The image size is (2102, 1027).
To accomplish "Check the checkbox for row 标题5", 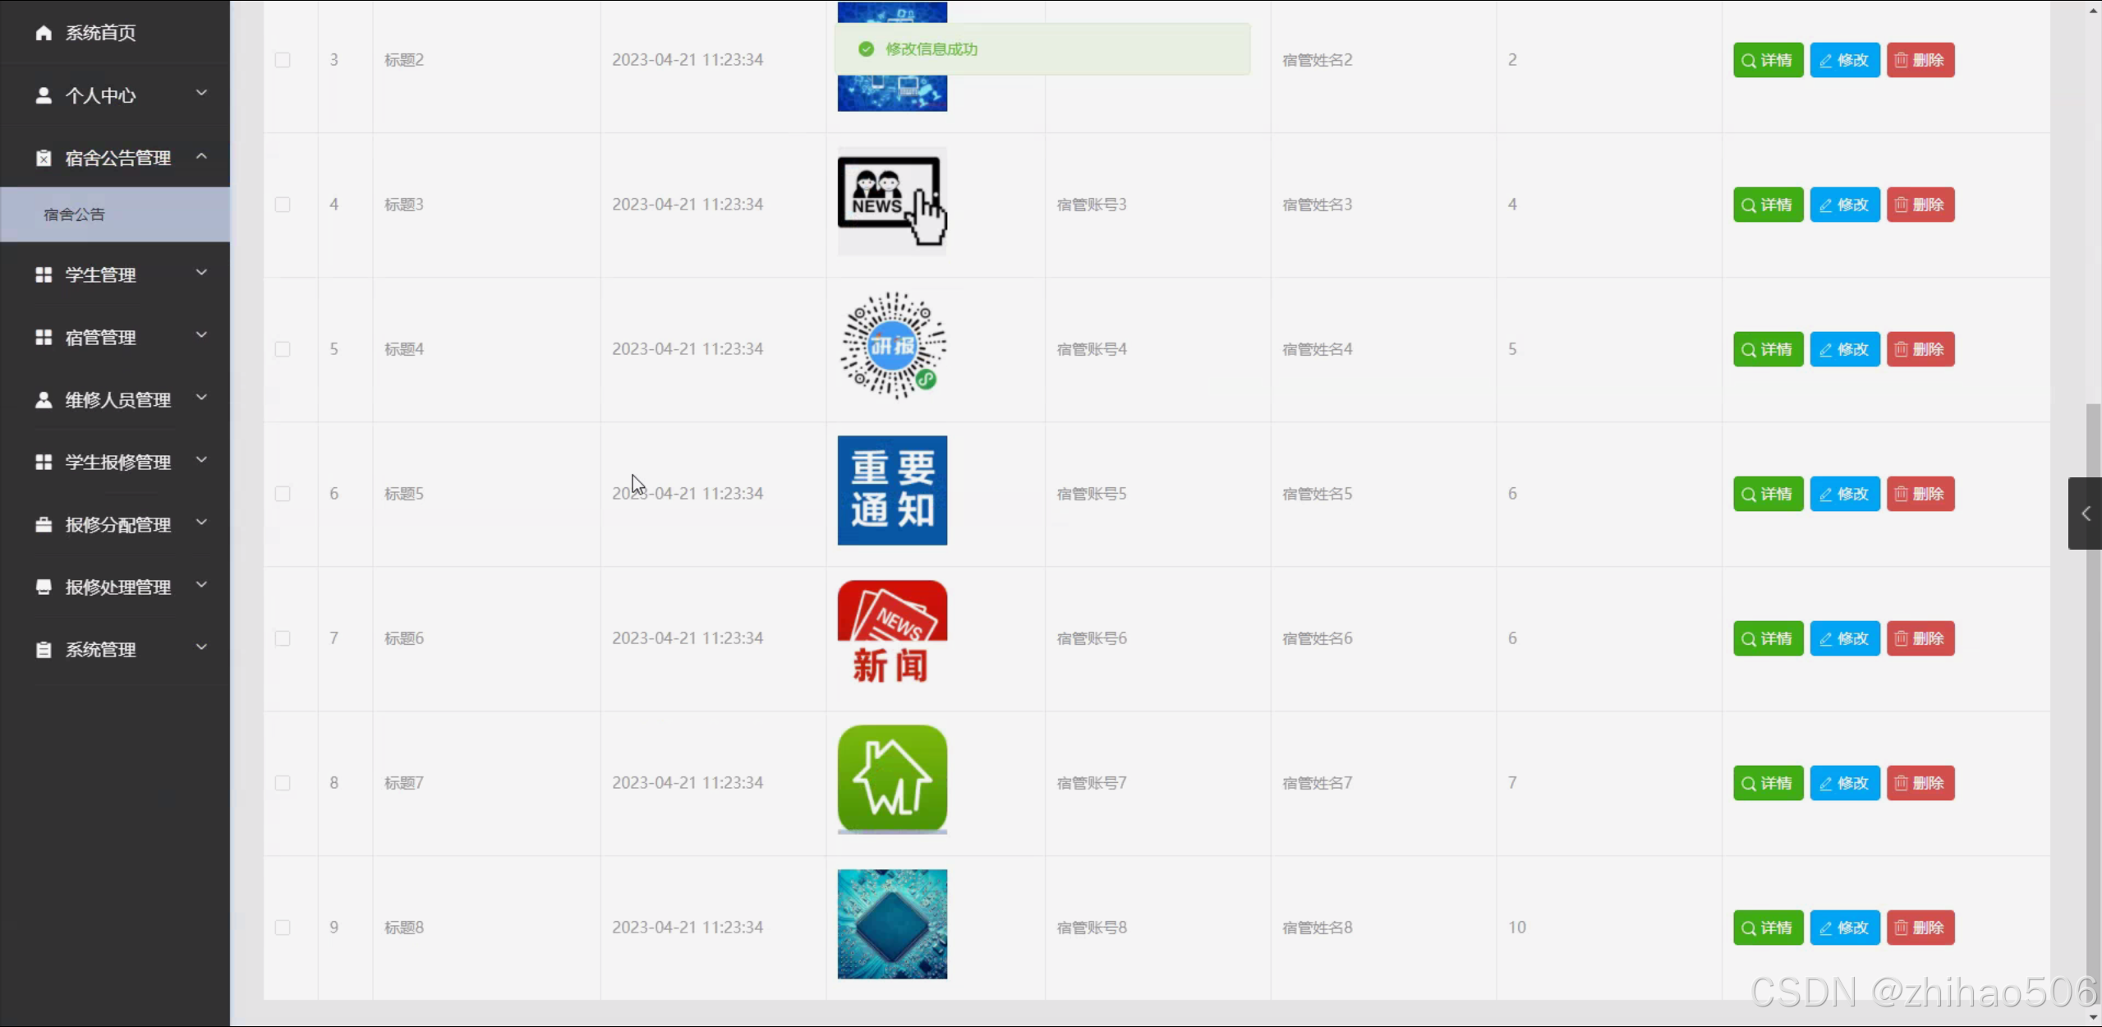I will point(283,493).
